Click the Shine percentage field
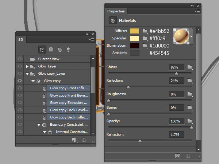The width and height of the screenshot is (219, 164). pos(177,67)
